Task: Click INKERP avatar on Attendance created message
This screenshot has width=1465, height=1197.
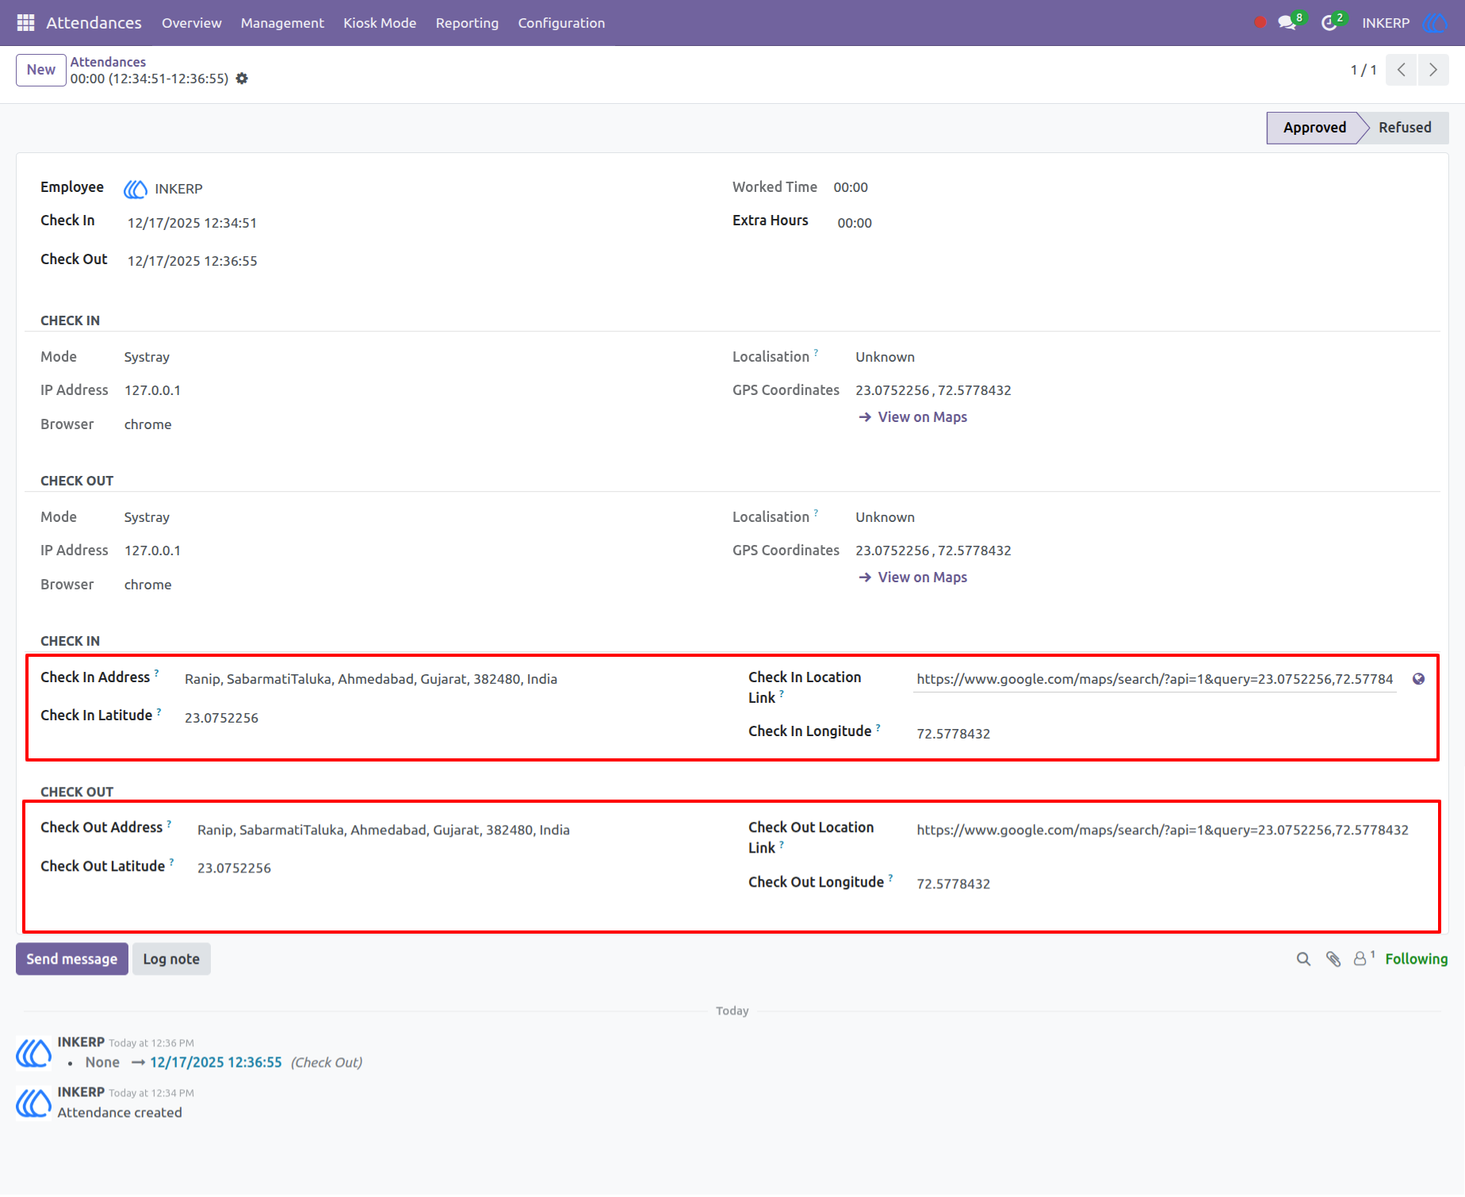Action: click(x=34, y=1103)
